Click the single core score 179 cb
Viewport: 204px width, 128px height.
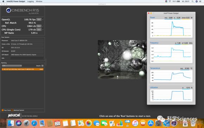pos(32,30)
